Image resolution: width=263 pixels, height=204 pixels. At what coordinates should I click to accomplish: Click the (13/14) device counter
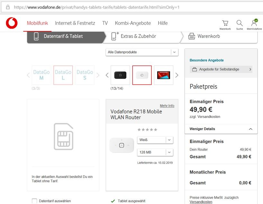117,88
